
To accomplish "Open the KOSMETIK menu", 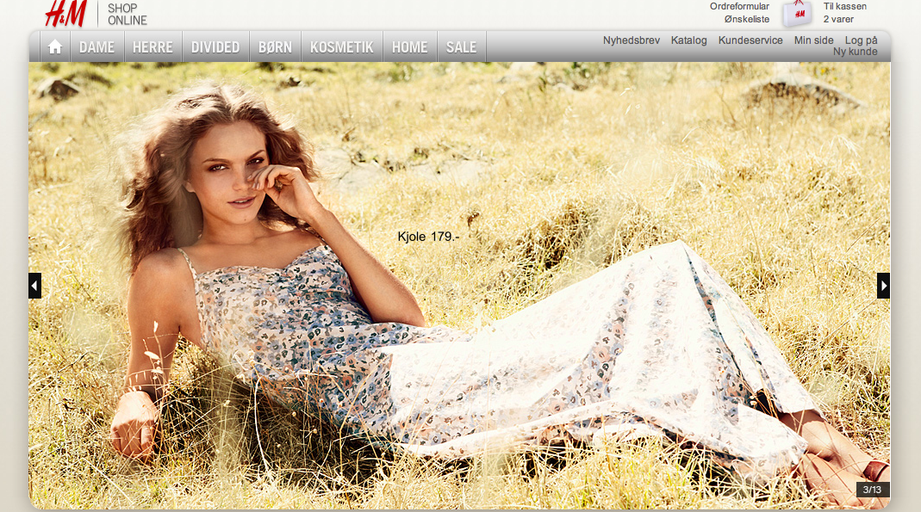I will coord(341,47).
